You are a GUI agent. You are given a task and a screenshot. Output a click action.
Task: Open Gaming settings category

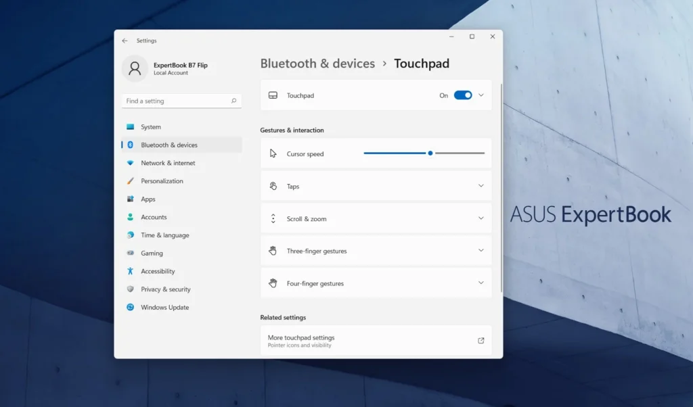coord(181,254)
